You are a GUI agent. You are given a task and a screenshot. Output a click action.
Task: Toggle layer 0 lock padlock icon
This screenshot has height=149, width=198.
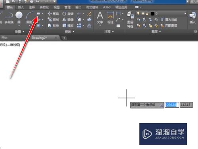click(147, 14)
